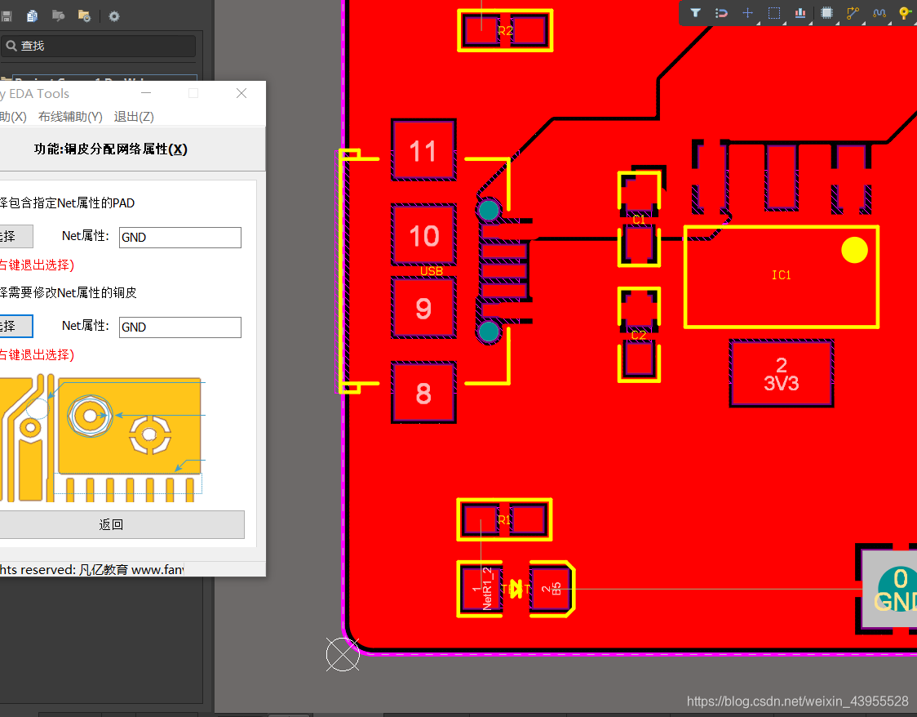Click the folder with magnifier icon
Image resolution: width=917 pixels, height=717 pixels.
pyautogui.click(x=58, y=16)
